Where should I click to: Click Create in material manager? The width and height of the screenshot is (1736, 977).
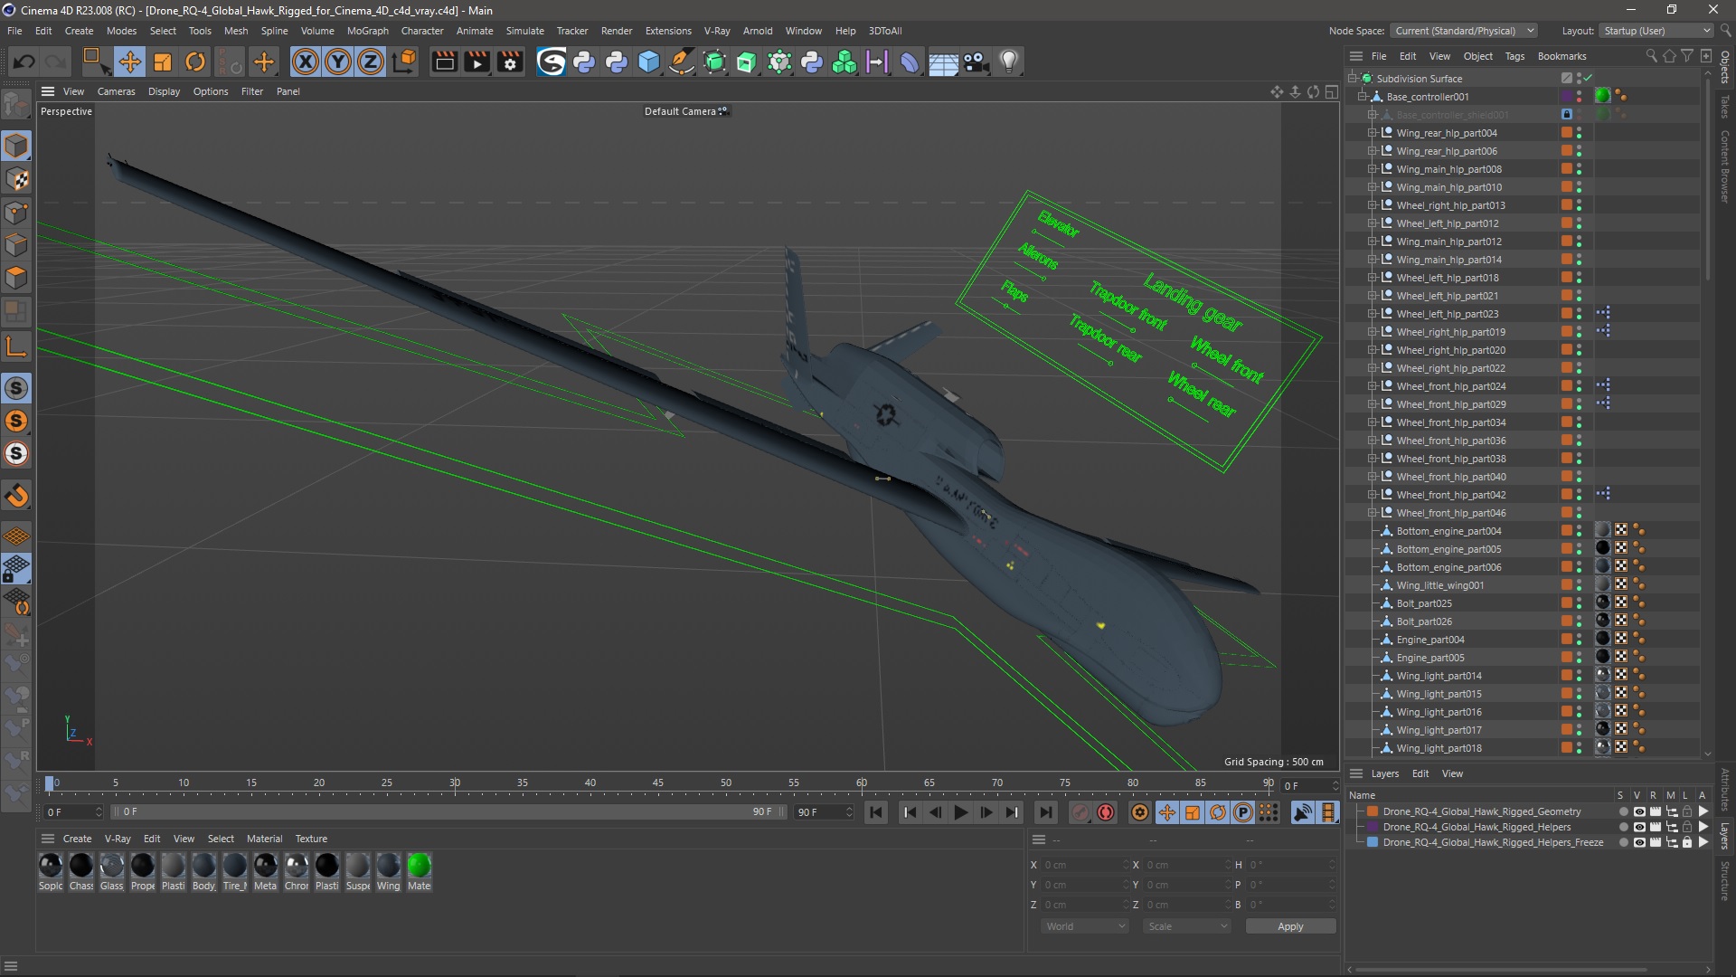(77, 839)
